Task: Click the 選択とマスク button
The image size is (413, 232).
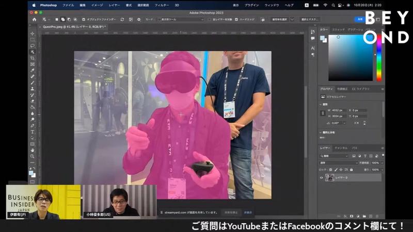Action: click(310, 20)
